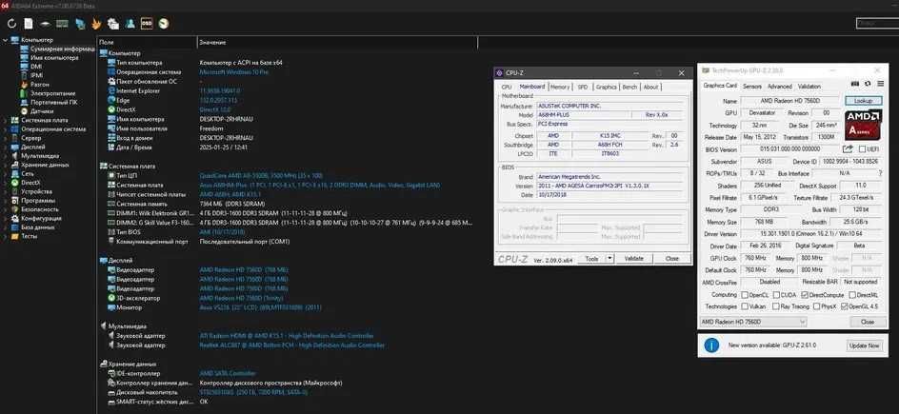Screen dimensions: 899x414
Task: Open Электропитание item in the tree
Action: click(x=52, y=92)
